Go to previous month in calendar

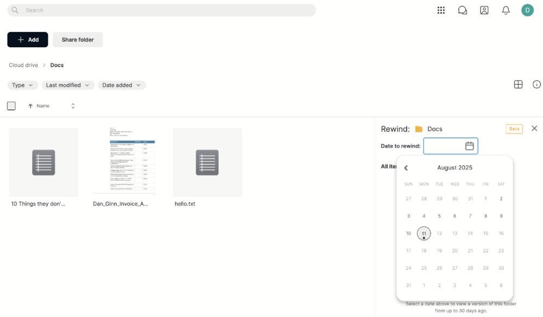point(406,168)
